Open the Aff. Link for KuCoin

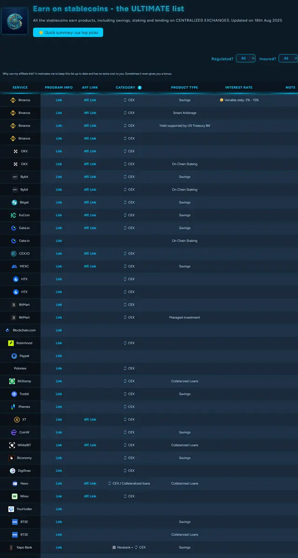(90, 215)
